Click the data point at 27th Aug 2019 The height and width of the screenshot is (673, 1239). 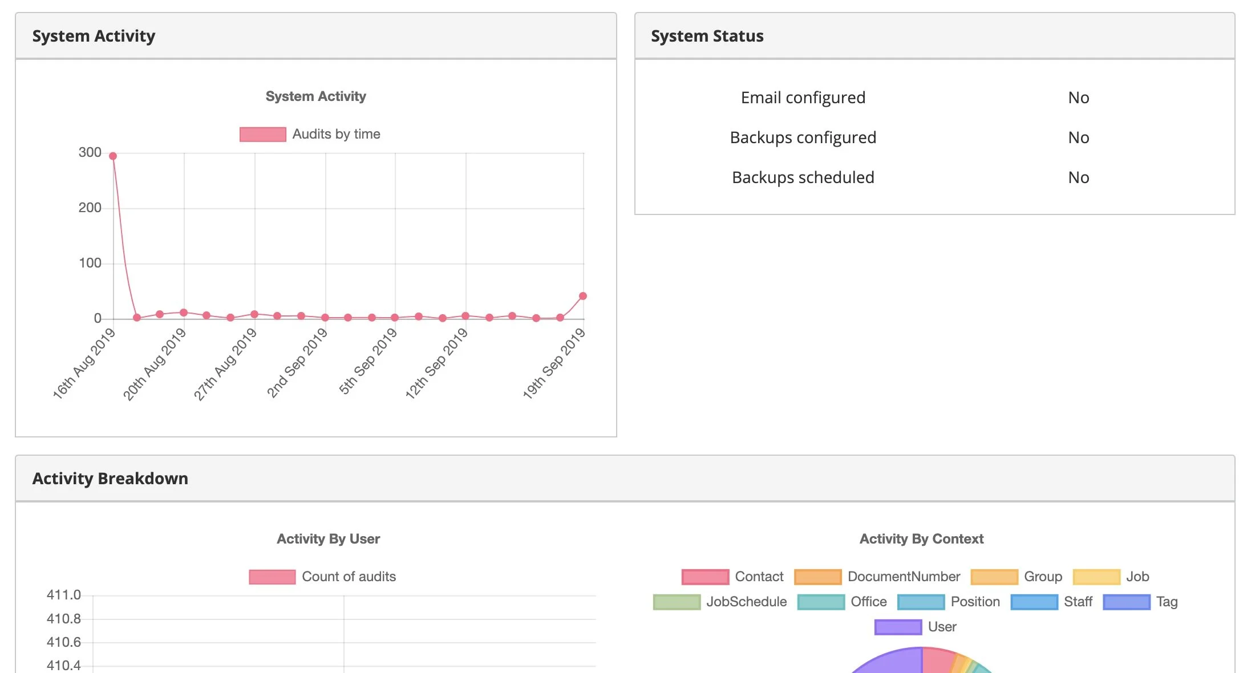click(254, 314)
